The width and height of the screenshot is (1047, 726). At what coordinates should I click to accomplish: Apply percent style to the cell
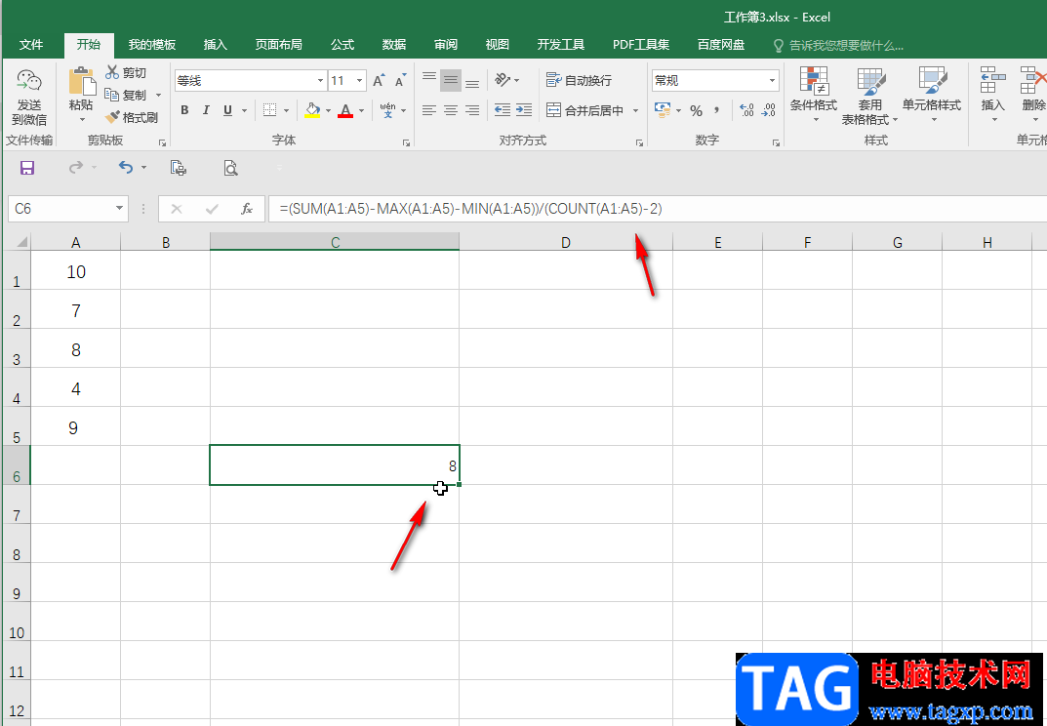697,111
